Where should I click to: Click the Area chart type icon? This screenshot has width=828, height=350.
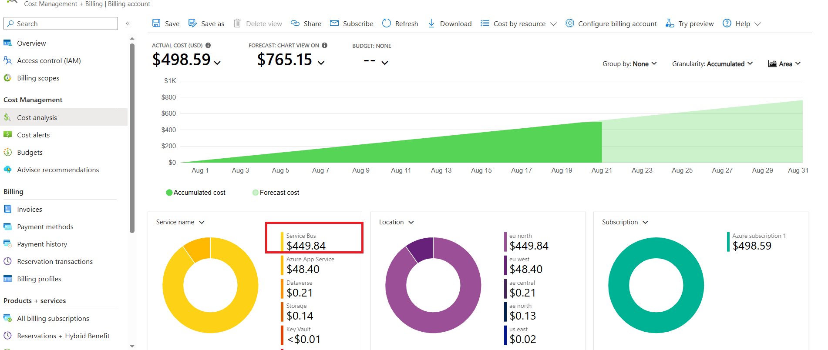pos(772,63)
